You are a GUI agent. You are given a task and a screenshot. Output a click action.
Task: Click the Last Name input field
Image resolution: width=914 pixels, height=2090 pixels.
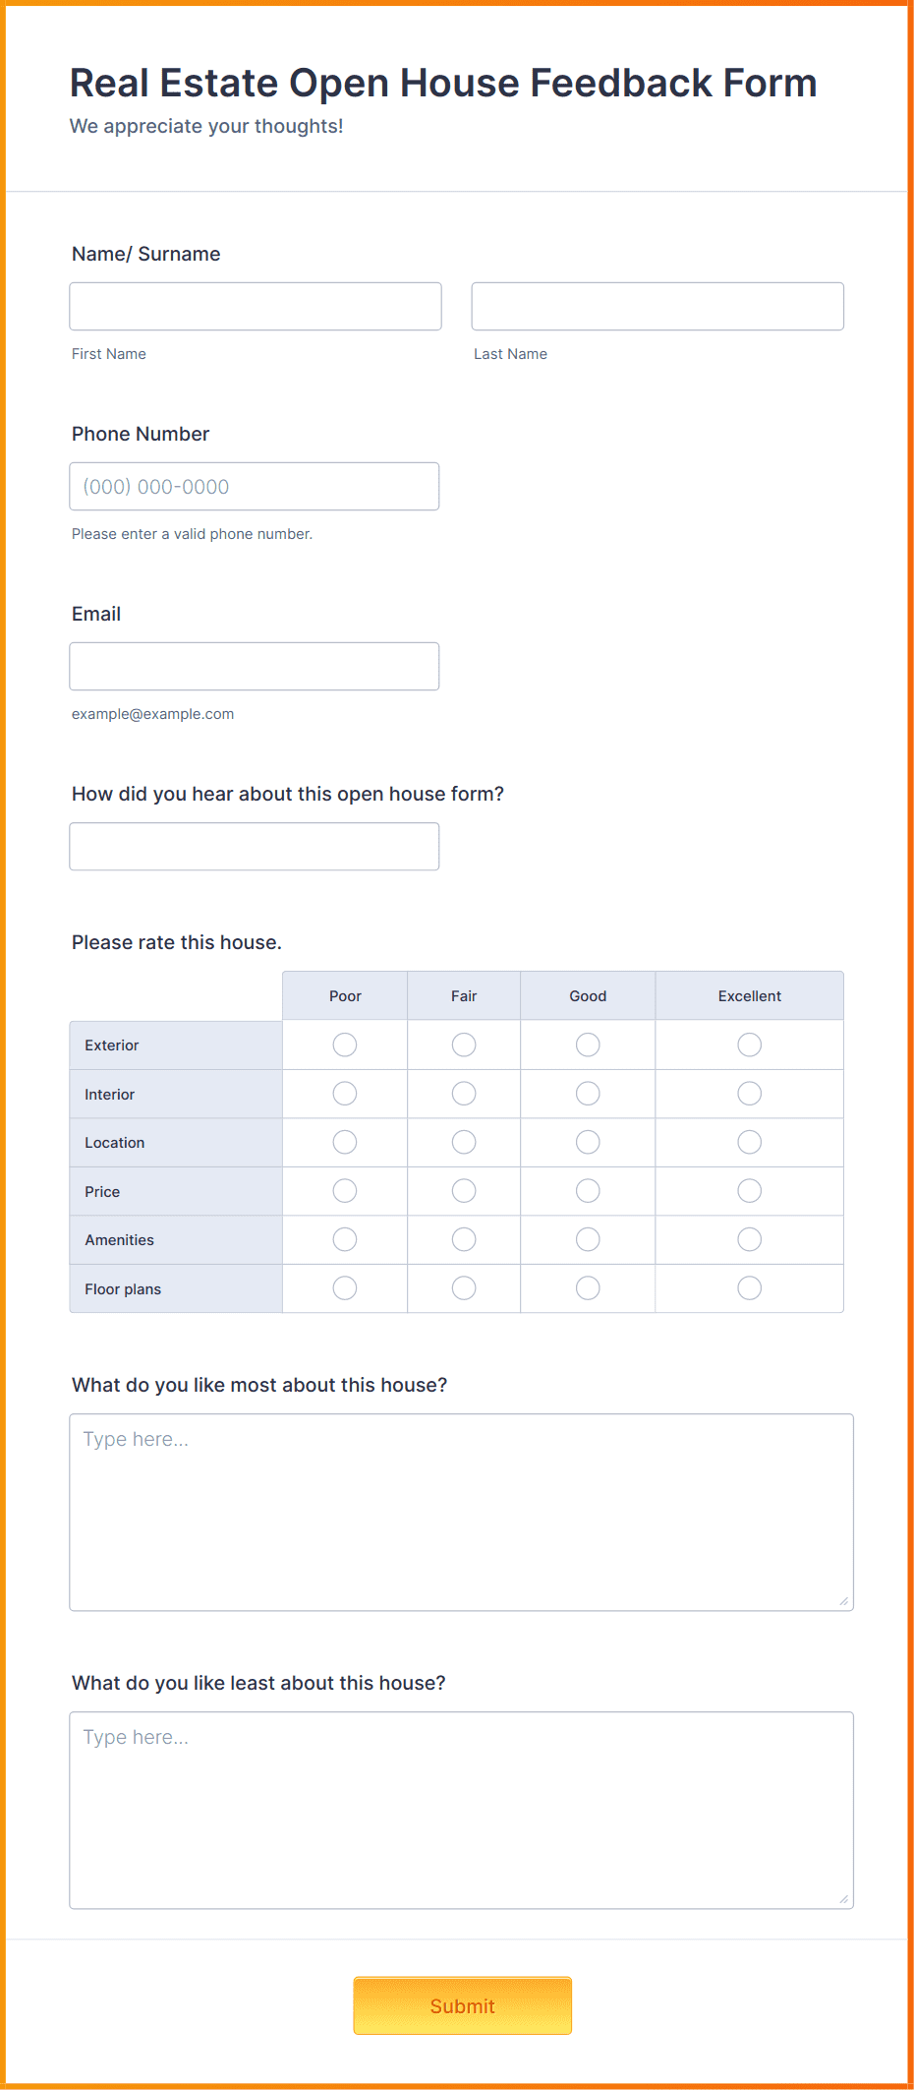[x=657, y=306]
